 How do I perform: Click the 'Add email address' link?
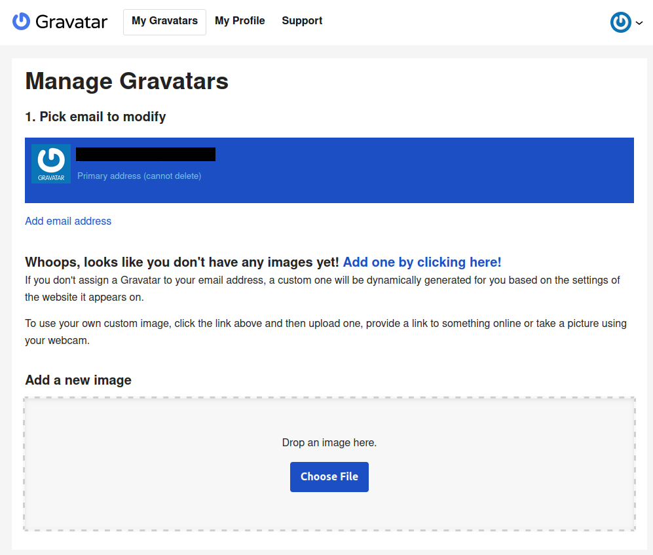click(68, 221)
